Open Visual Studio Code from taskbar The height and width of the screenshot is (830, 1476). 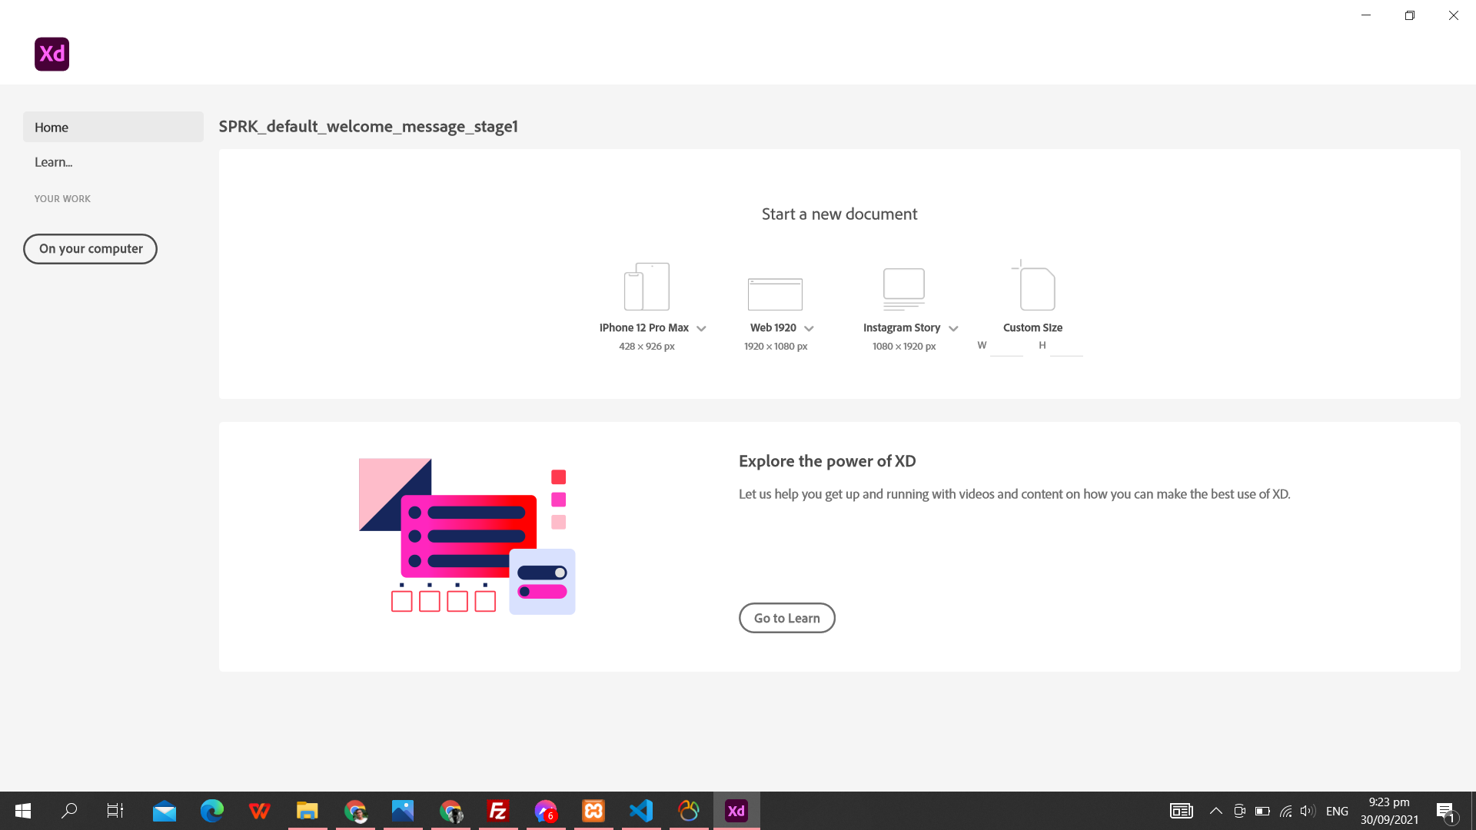point(641,811)
